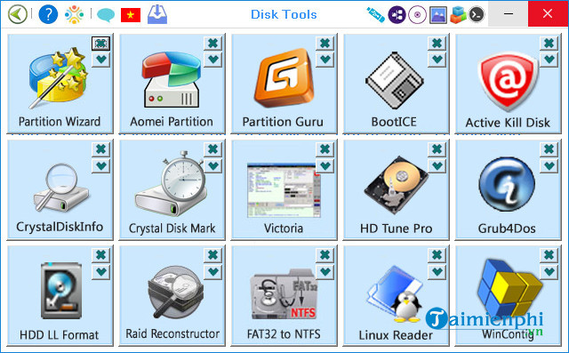The width and height of the screenshot is (569, 353).
Task: Open the BootICE floppy icon
Action: point(395,81)
